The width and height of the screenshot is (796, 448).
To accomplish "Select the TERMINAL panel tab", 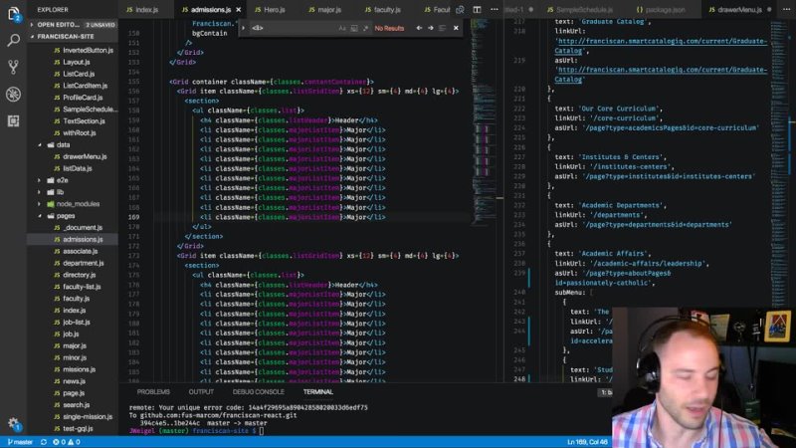I will coord(318,392).
